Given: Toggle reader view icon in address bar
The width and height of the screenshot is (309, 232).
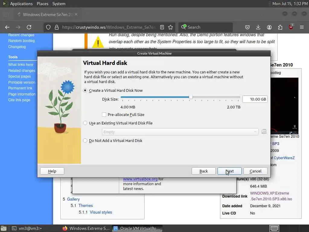Looking at the screenshot, I should coord(162,27).
